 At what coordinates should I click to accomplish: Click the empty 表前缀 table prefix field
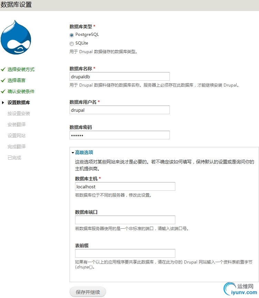point(125,254)
